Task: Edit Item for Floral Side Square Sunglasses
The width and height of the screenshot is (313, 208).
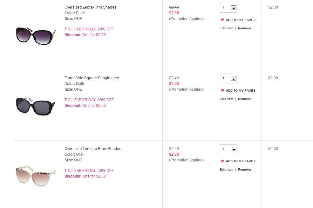Action: click(x=226, y=99)
